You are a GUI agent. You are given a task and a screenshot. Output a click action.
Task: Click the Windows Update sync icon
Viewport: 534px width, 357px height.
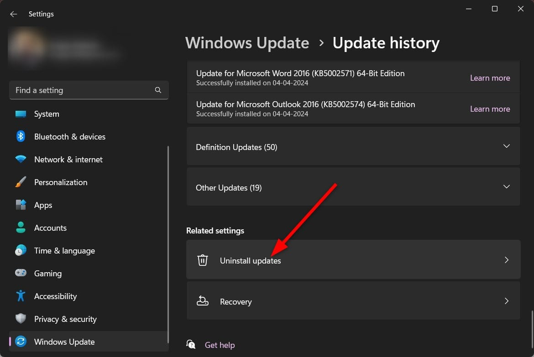[x=21, y=341]
